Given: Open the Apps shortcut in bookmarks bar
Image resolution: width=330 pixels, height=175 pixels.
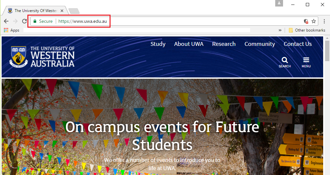Looking at the screenshot, I should [11, 30].
